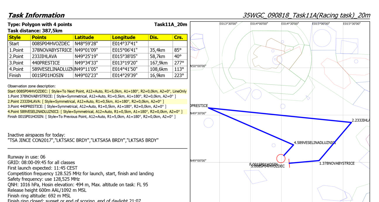Select the Latitude column header
379x202 pixels.
point(84,37)
